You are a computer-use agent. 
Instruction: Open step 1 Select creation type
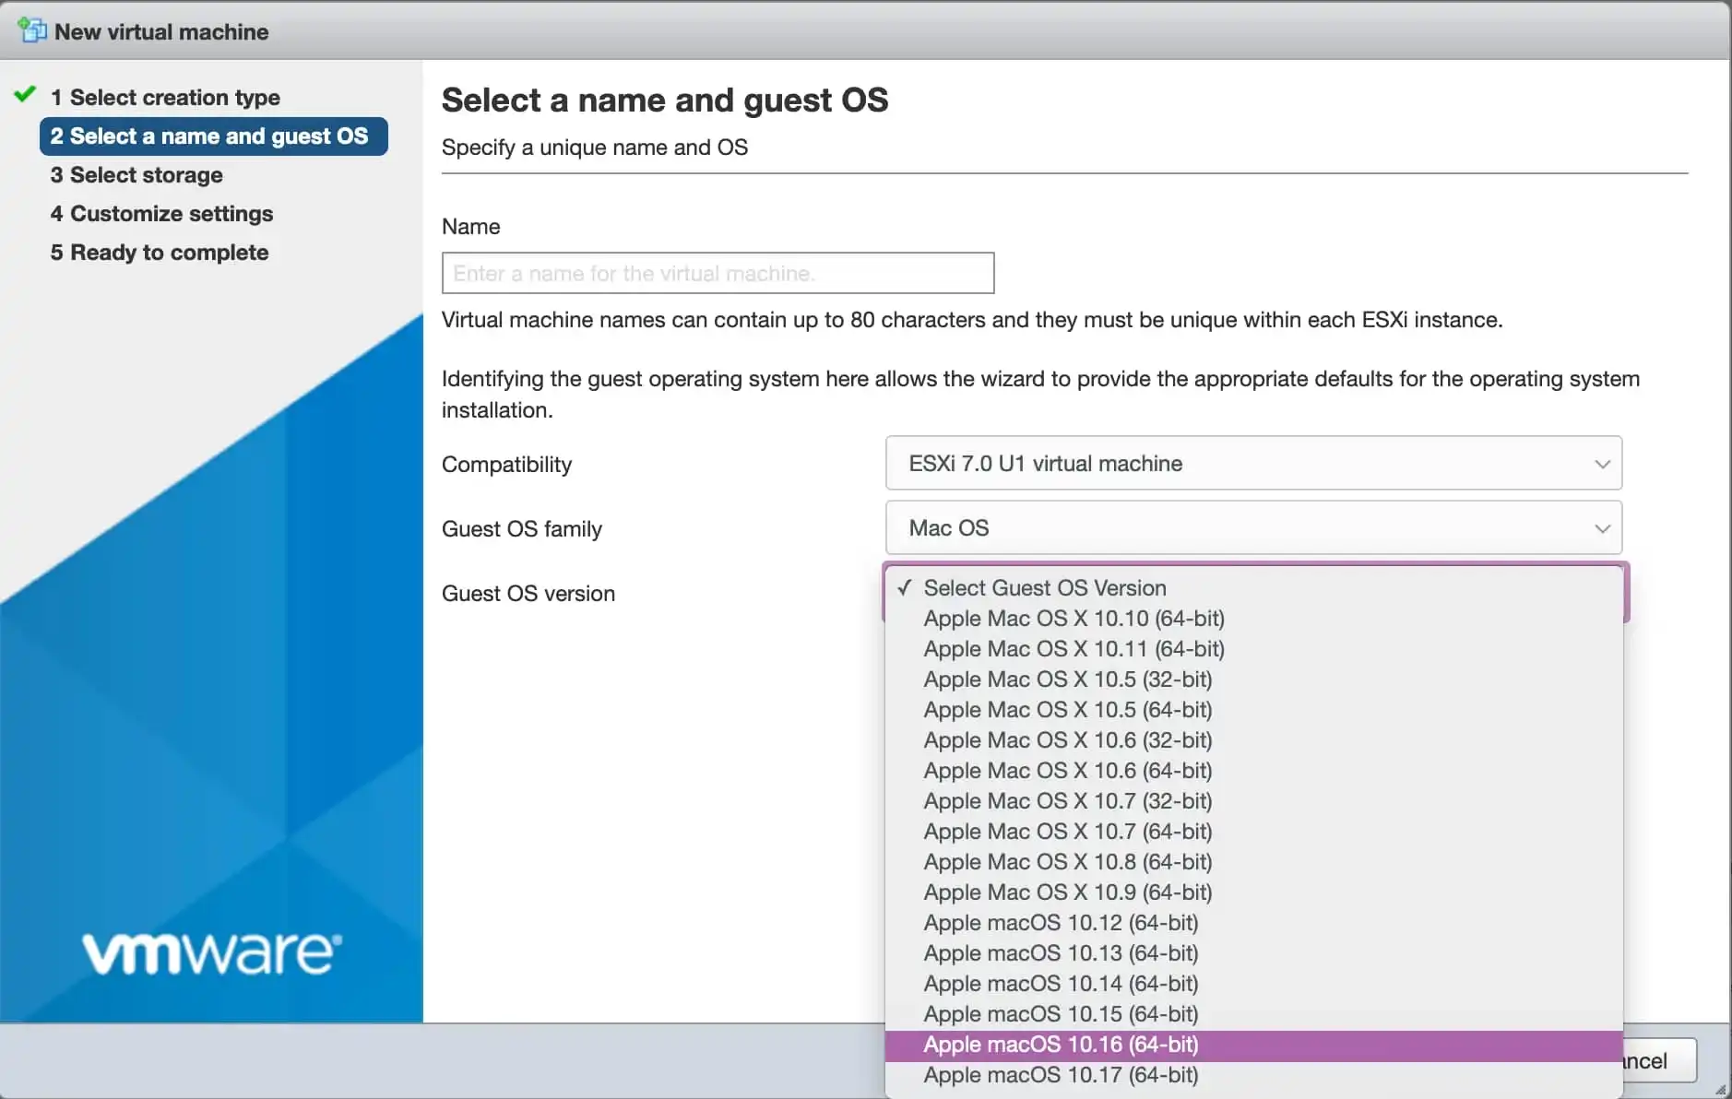point(166,97)
